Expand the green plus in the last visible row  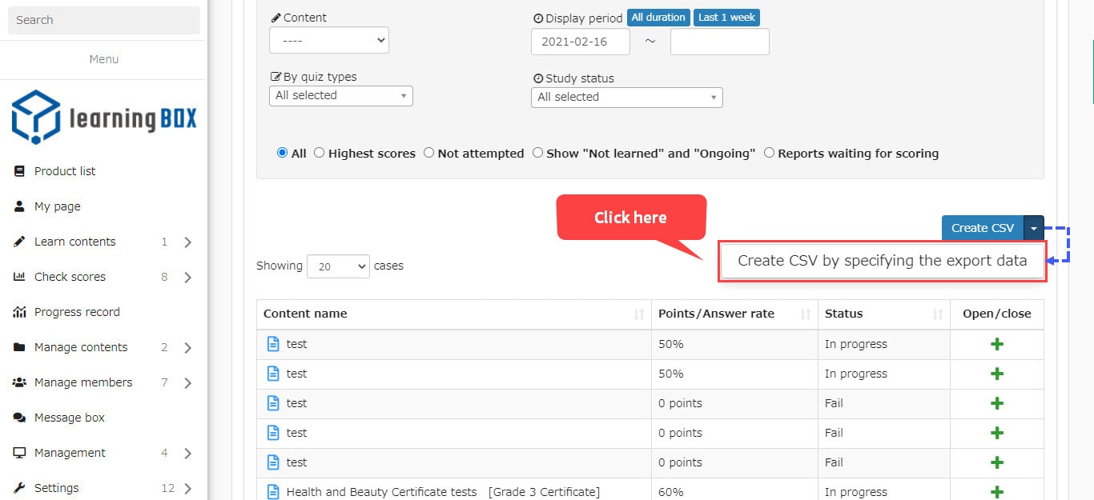[997, 492]
